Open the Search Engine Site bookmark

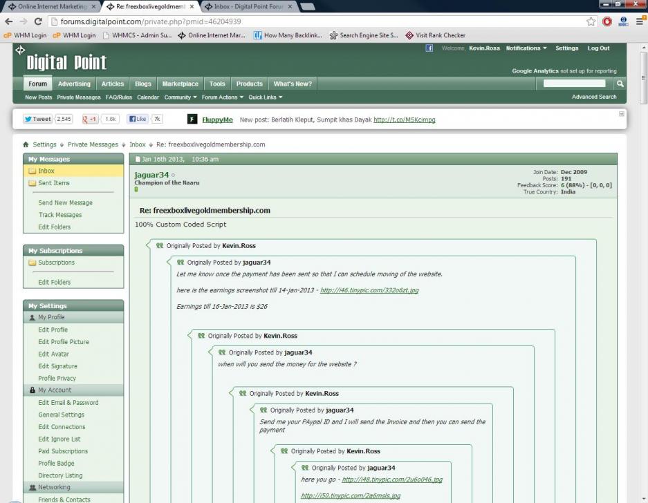[x=364, y=35]
